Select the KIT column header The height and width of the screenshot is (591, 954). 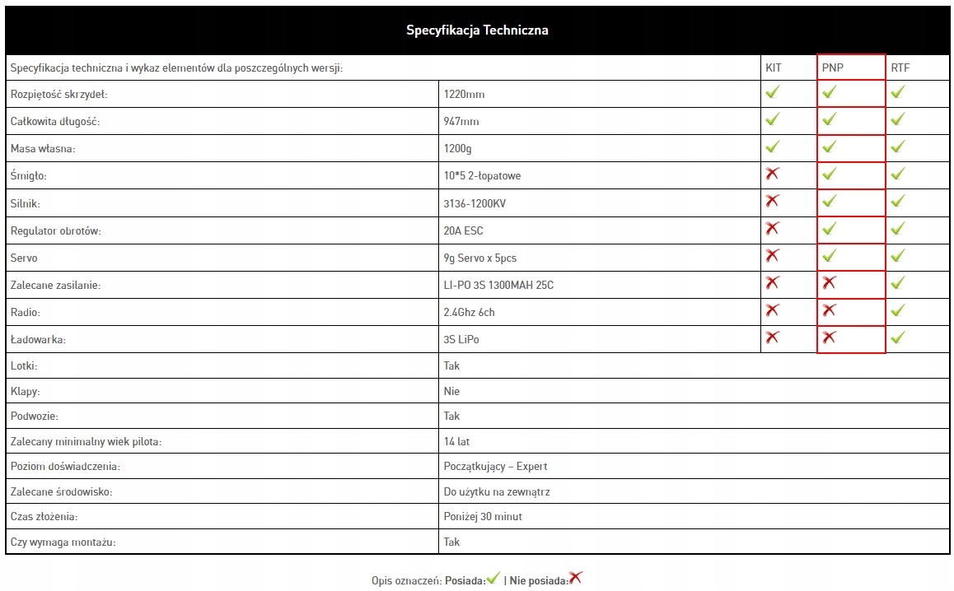pos(774,67)
